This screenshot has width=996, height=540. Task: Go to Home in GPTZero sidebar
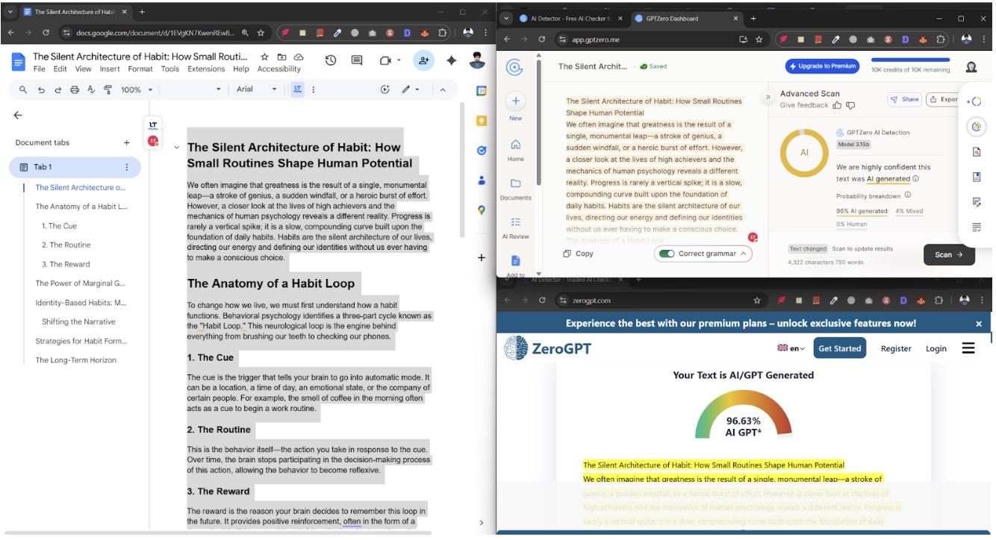[515, 150]
